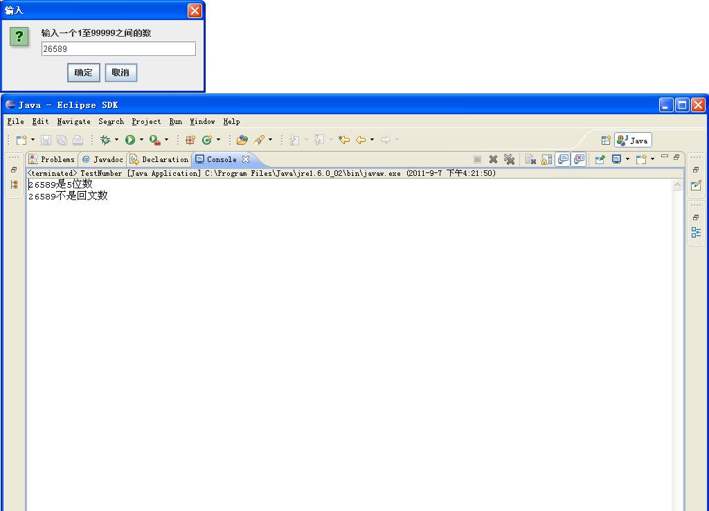The height and width of the screenshot is (511, 709).
Task: Click Display Selected Console monitor icon
Action: pos(616,159)
